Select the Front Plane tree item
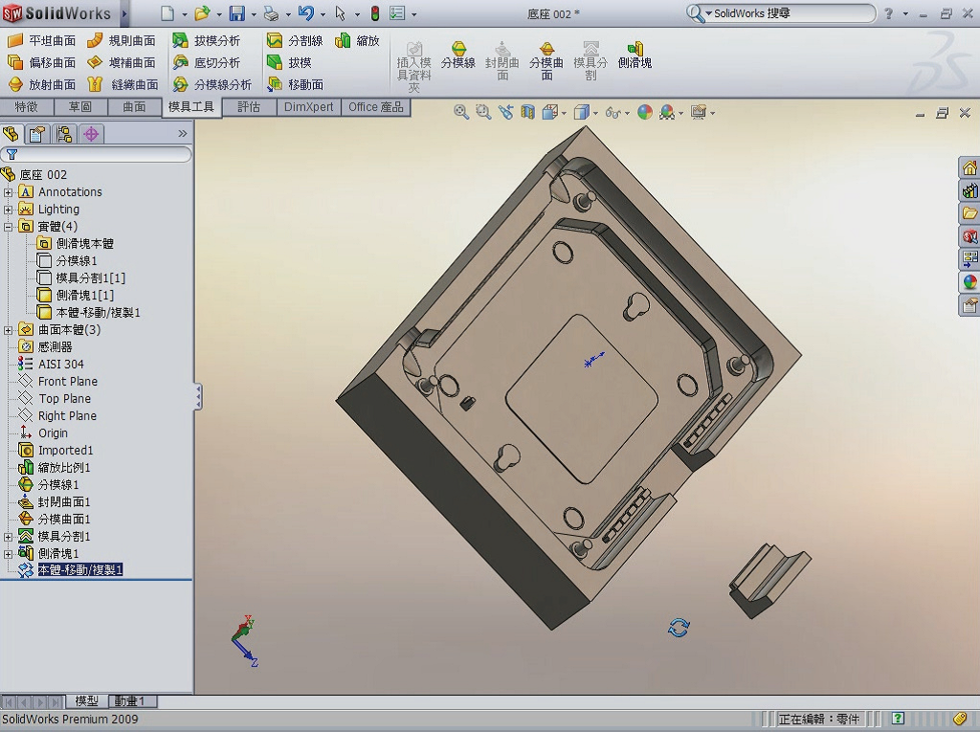This screenshot has width=980, height=732. [68, 382]
